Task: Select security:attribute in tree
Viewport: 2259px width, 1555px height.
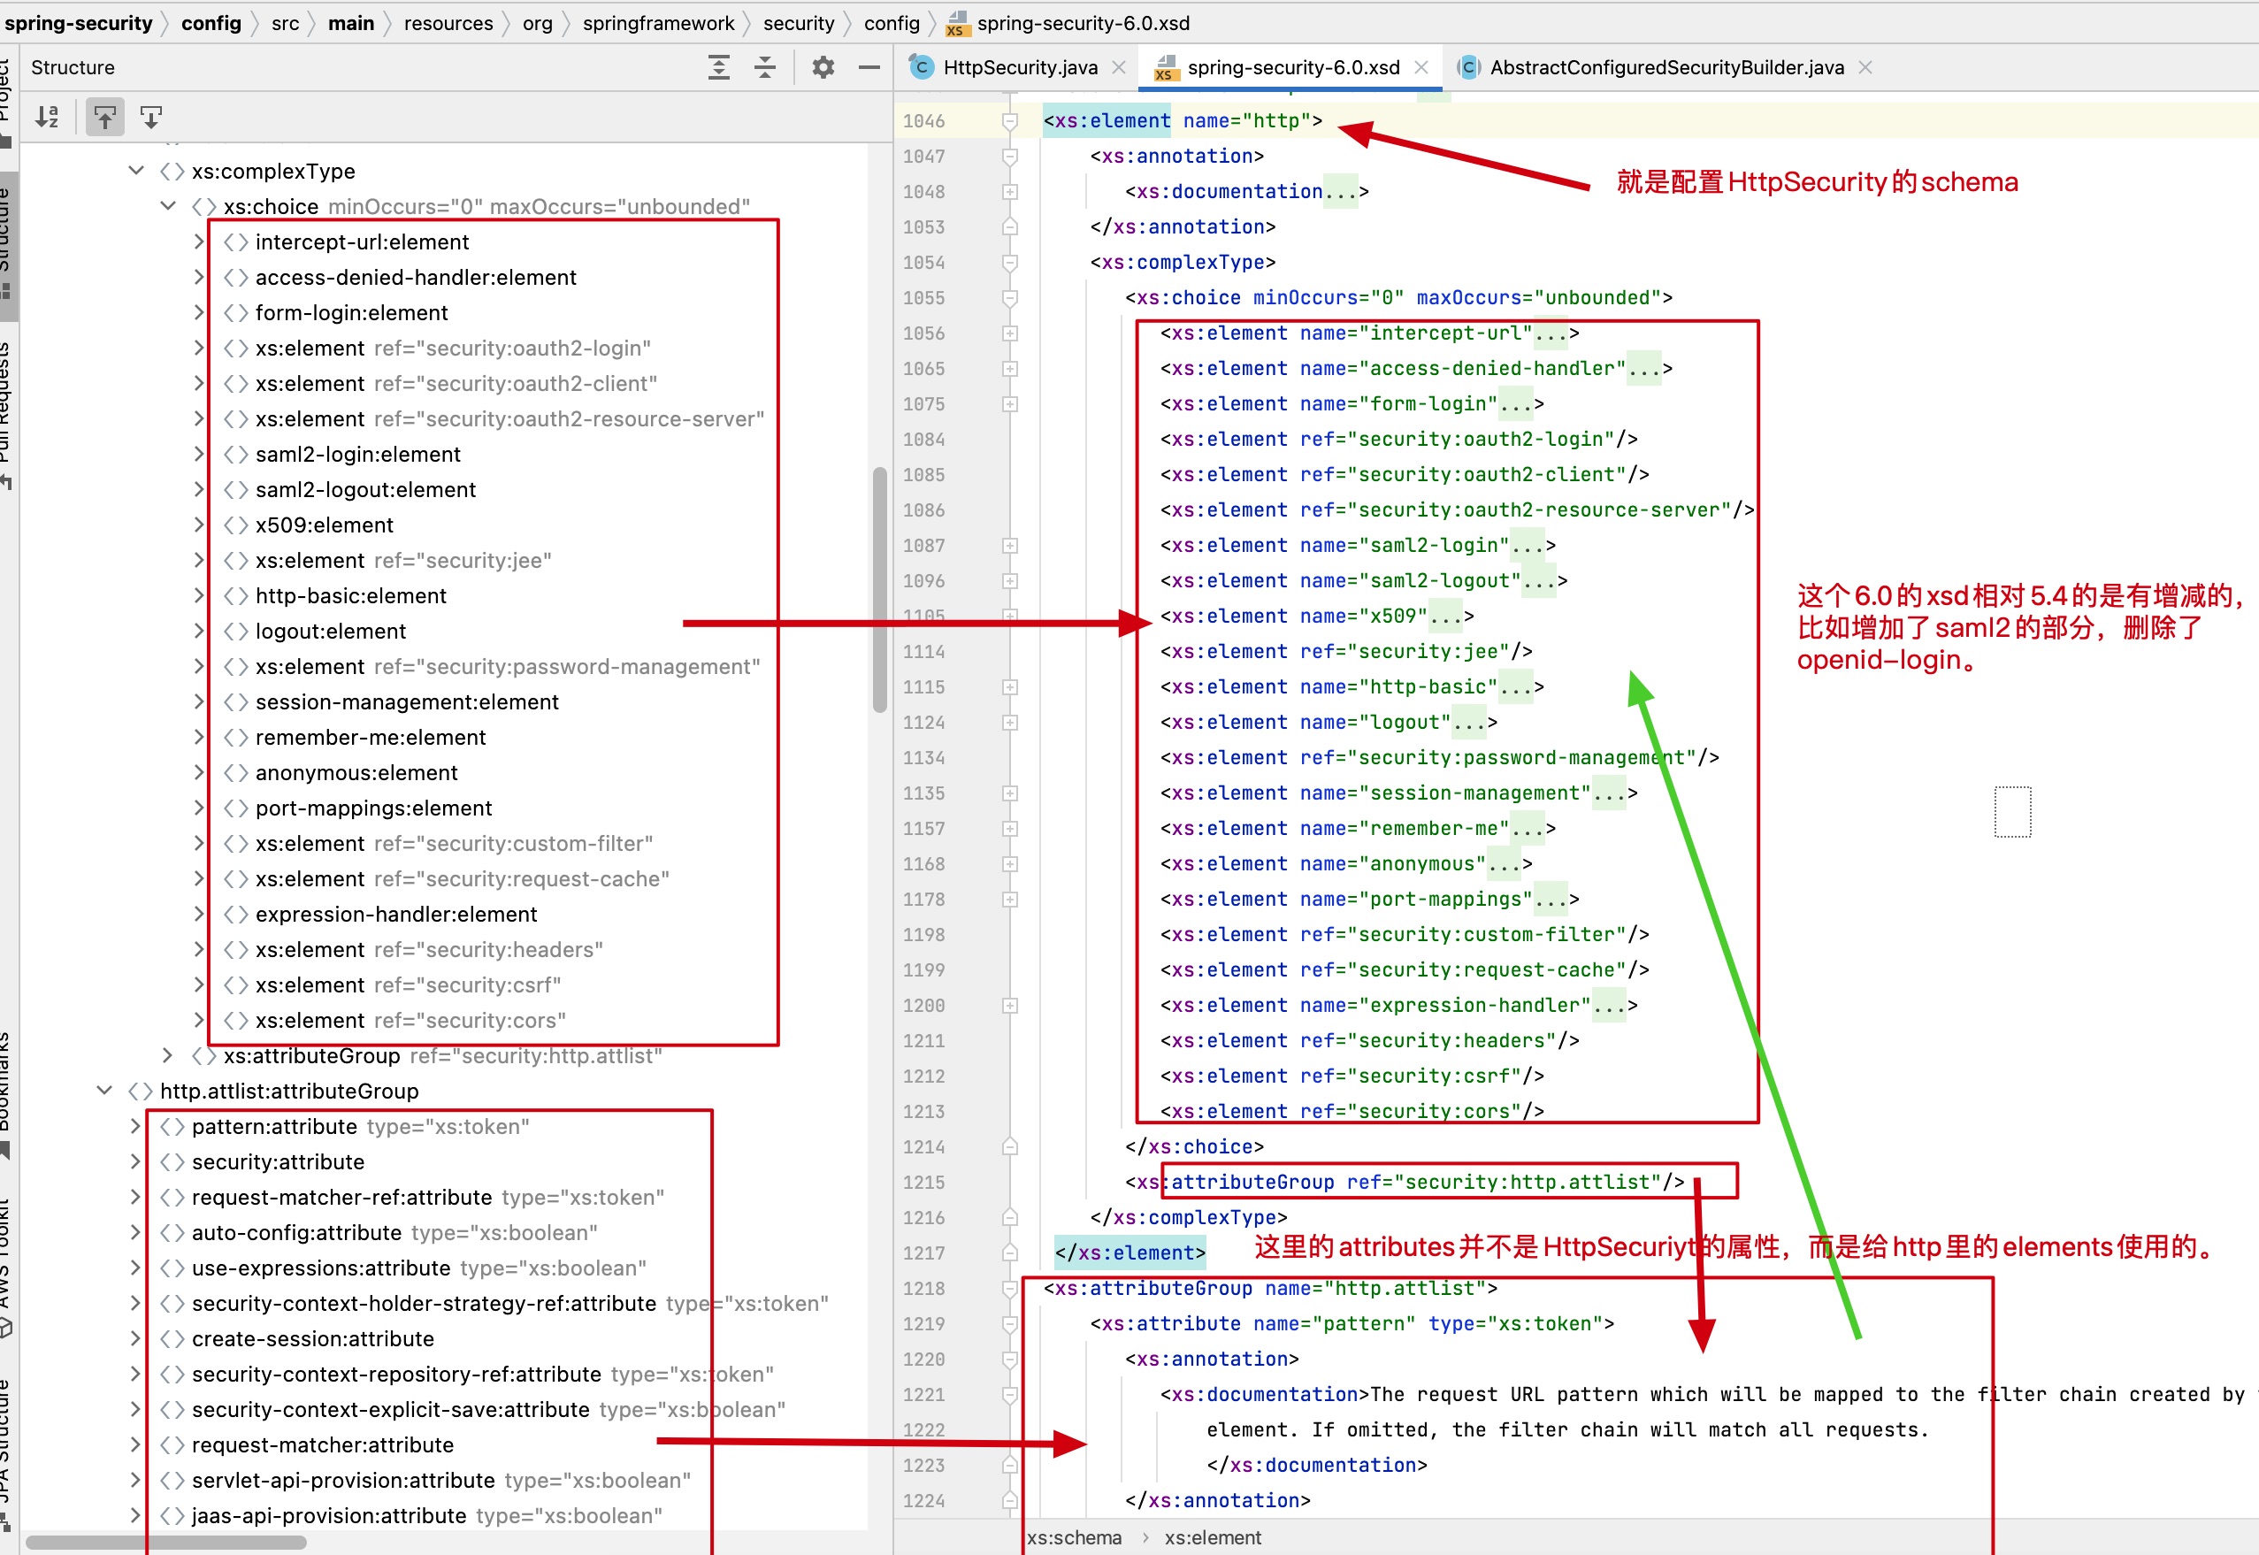Action: 278,1162
